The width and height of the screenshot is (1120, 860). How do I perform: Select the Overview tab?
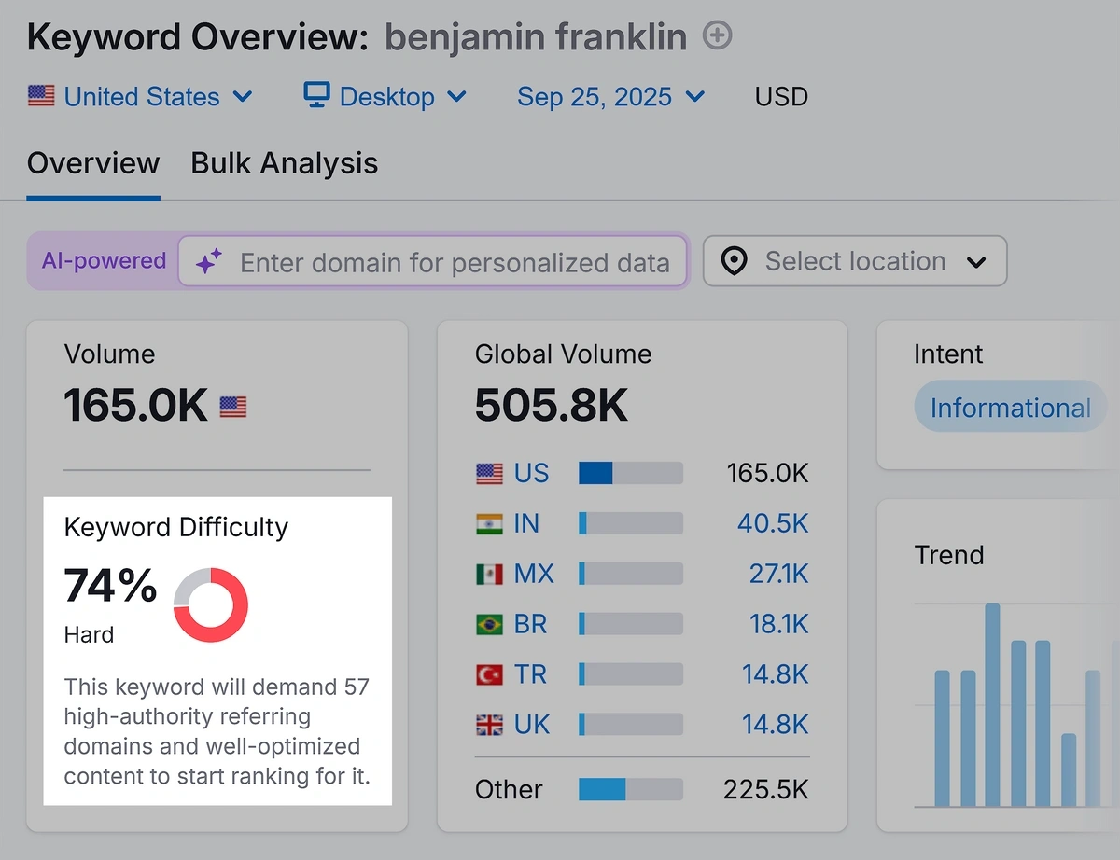[x=93, y=163]
